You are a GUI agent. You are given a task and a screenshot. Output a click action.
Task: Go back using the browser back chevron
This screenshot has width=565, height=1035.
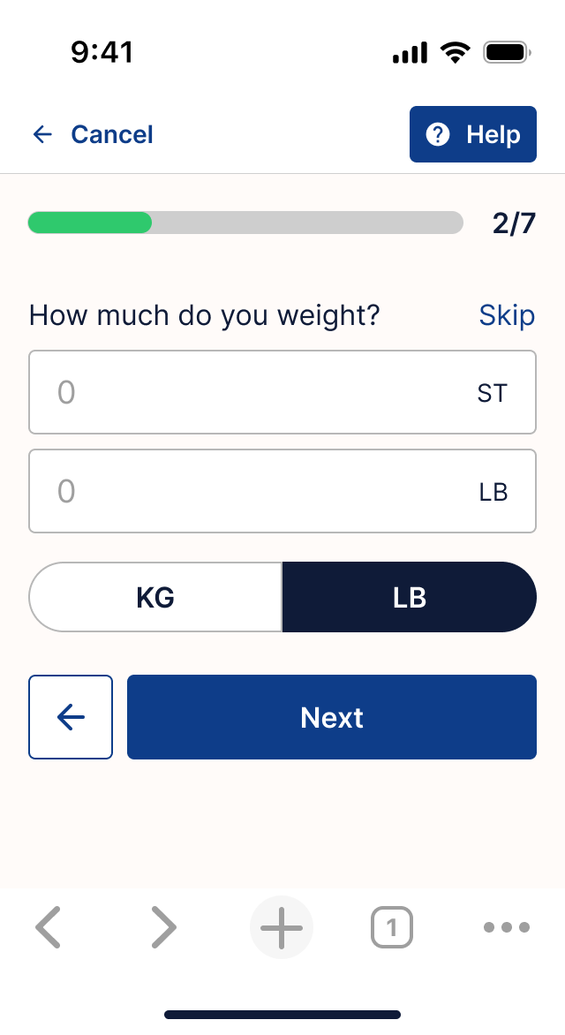tap(49, 927)
